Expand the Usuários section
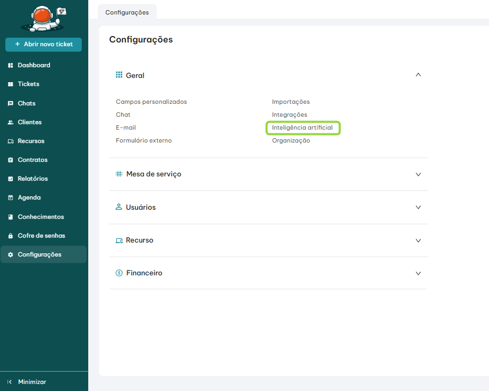The height and width of the screenshot is (391, 489). click(418, 207)
